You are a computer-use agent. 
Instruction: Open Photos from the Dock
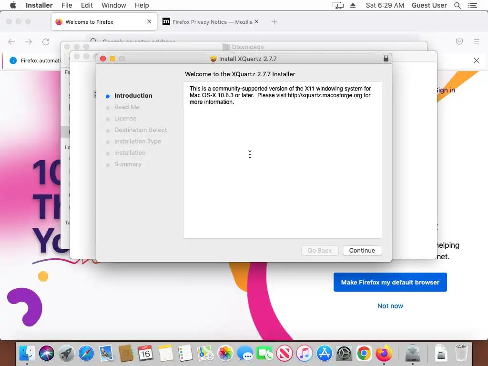point(225,353)
